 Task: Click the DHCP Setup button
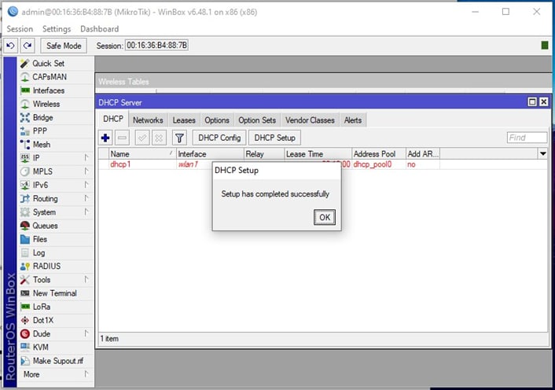274,138
